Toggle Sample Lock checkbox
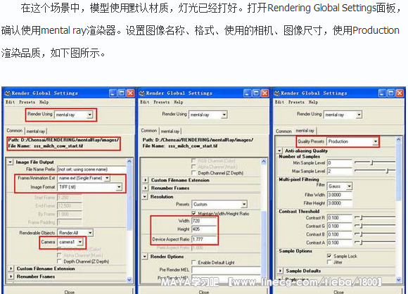 pos(329,256)
